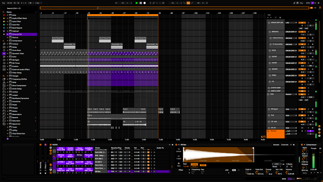Screen dimensions: 323x182
Task: Open the Sounds category icon in sidebar
Action: pyautogui.click(x=4, y=44)
